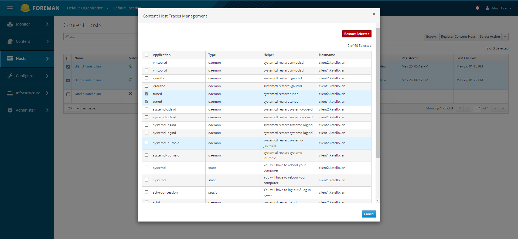Open the Content sidebar menu

click(x=27, y=41)
